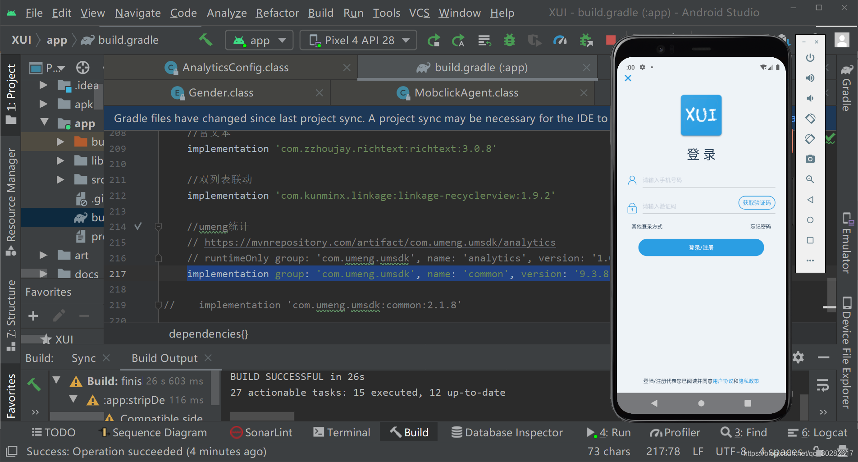Screen dimensions: 858x462
Task: Raise emulator volume with volume up icon
Action: click(810, 78)
